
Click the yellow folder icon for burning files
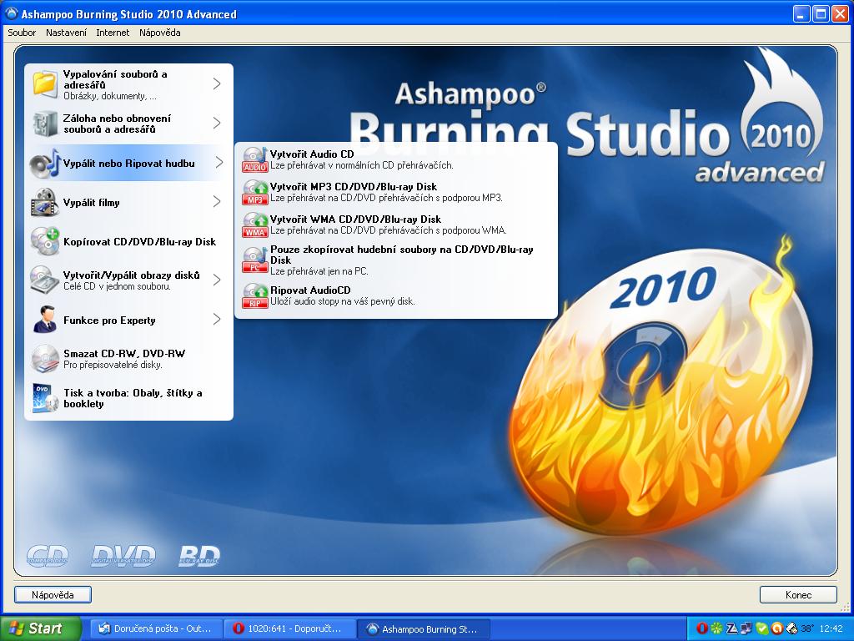click(x=45, y=84)
